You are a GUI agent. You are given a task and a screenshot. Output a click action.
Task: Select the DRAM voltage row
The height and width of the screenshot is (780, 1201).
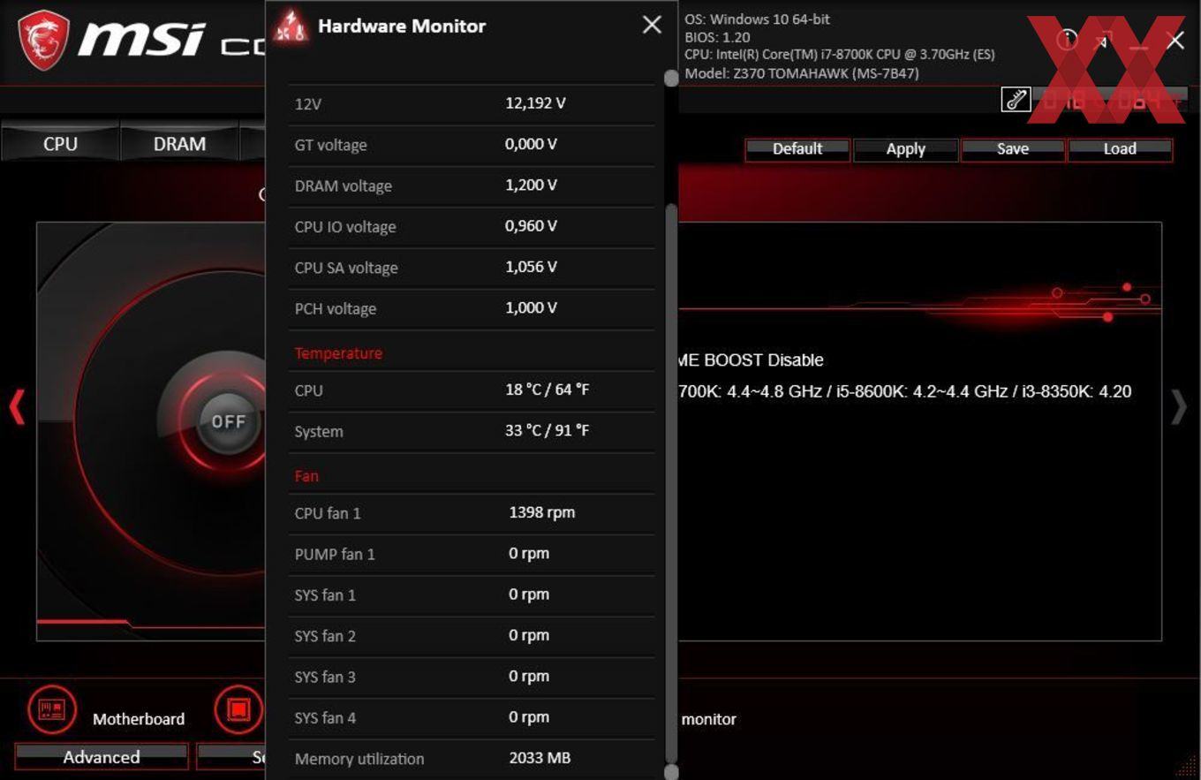pyautogui.click(x=472, y=186)
